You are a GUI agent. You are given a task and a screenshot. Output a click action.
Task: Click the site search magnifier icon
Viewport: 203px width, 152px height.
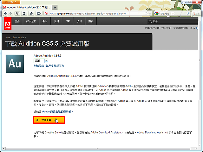coord(150,21)
